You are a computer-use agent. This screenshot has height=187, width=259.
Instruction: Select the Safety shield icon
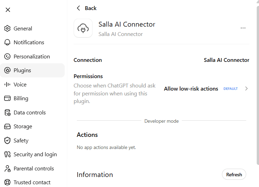pos(7,140)
